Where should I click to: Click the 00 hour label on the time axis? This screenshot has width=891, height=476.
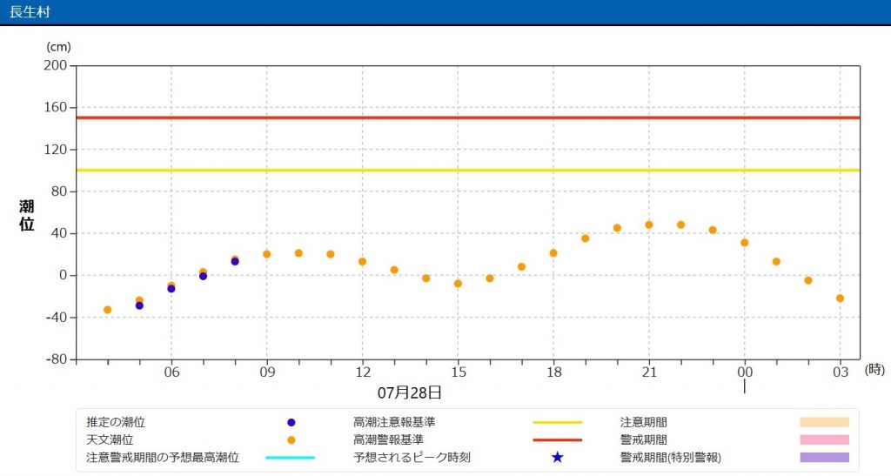click(x=745, y=372)
